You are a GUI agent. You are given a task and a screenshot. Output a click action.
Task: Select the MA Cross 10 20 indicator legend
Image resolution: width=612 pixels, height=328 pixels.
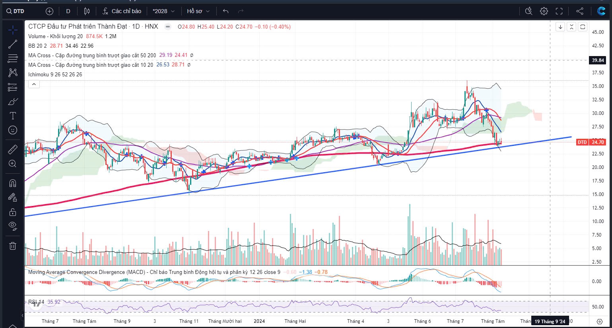90,65
